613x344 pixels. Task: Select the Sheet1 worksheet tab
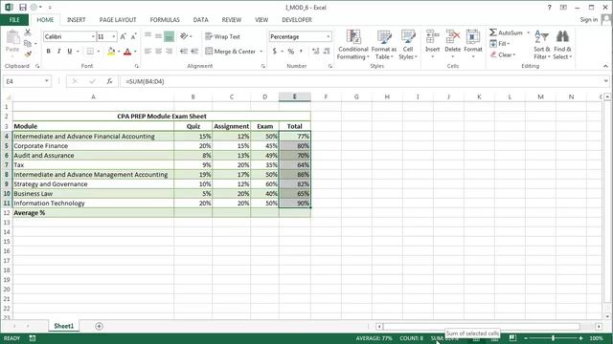[64, 326]
